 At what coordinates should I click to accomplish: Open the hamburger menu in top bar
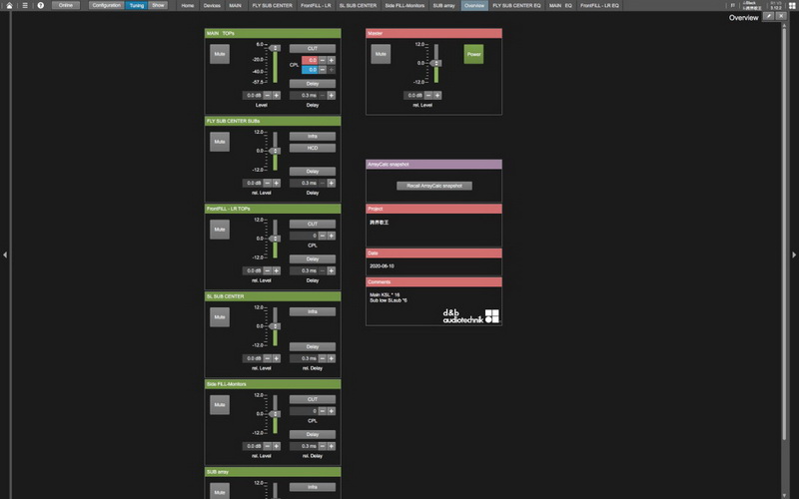24,5
